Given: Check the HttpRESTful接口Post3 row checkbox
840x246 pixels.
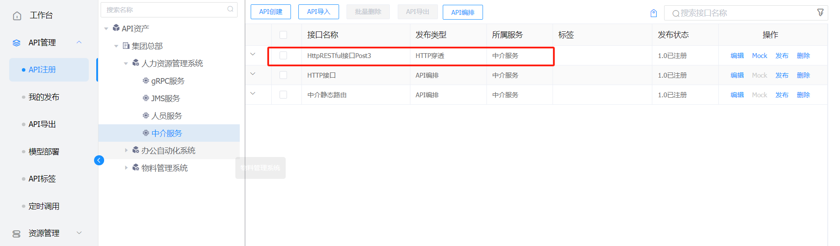Looking at the screenshot, I should tap(283, 55).
